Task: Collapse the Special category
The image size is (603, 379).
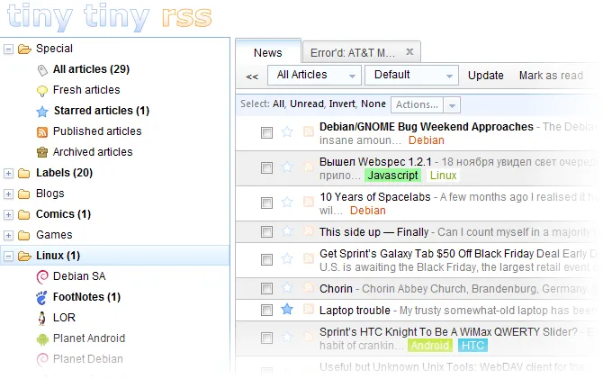Action: (8, 50)
